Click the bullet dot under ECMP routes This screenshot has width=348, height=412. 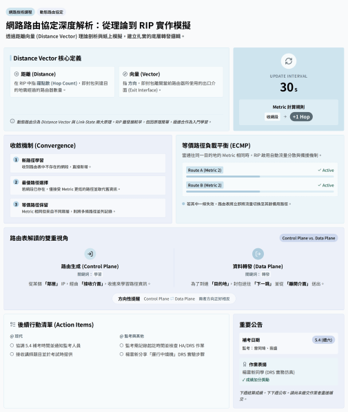click(x=183, y=204)
